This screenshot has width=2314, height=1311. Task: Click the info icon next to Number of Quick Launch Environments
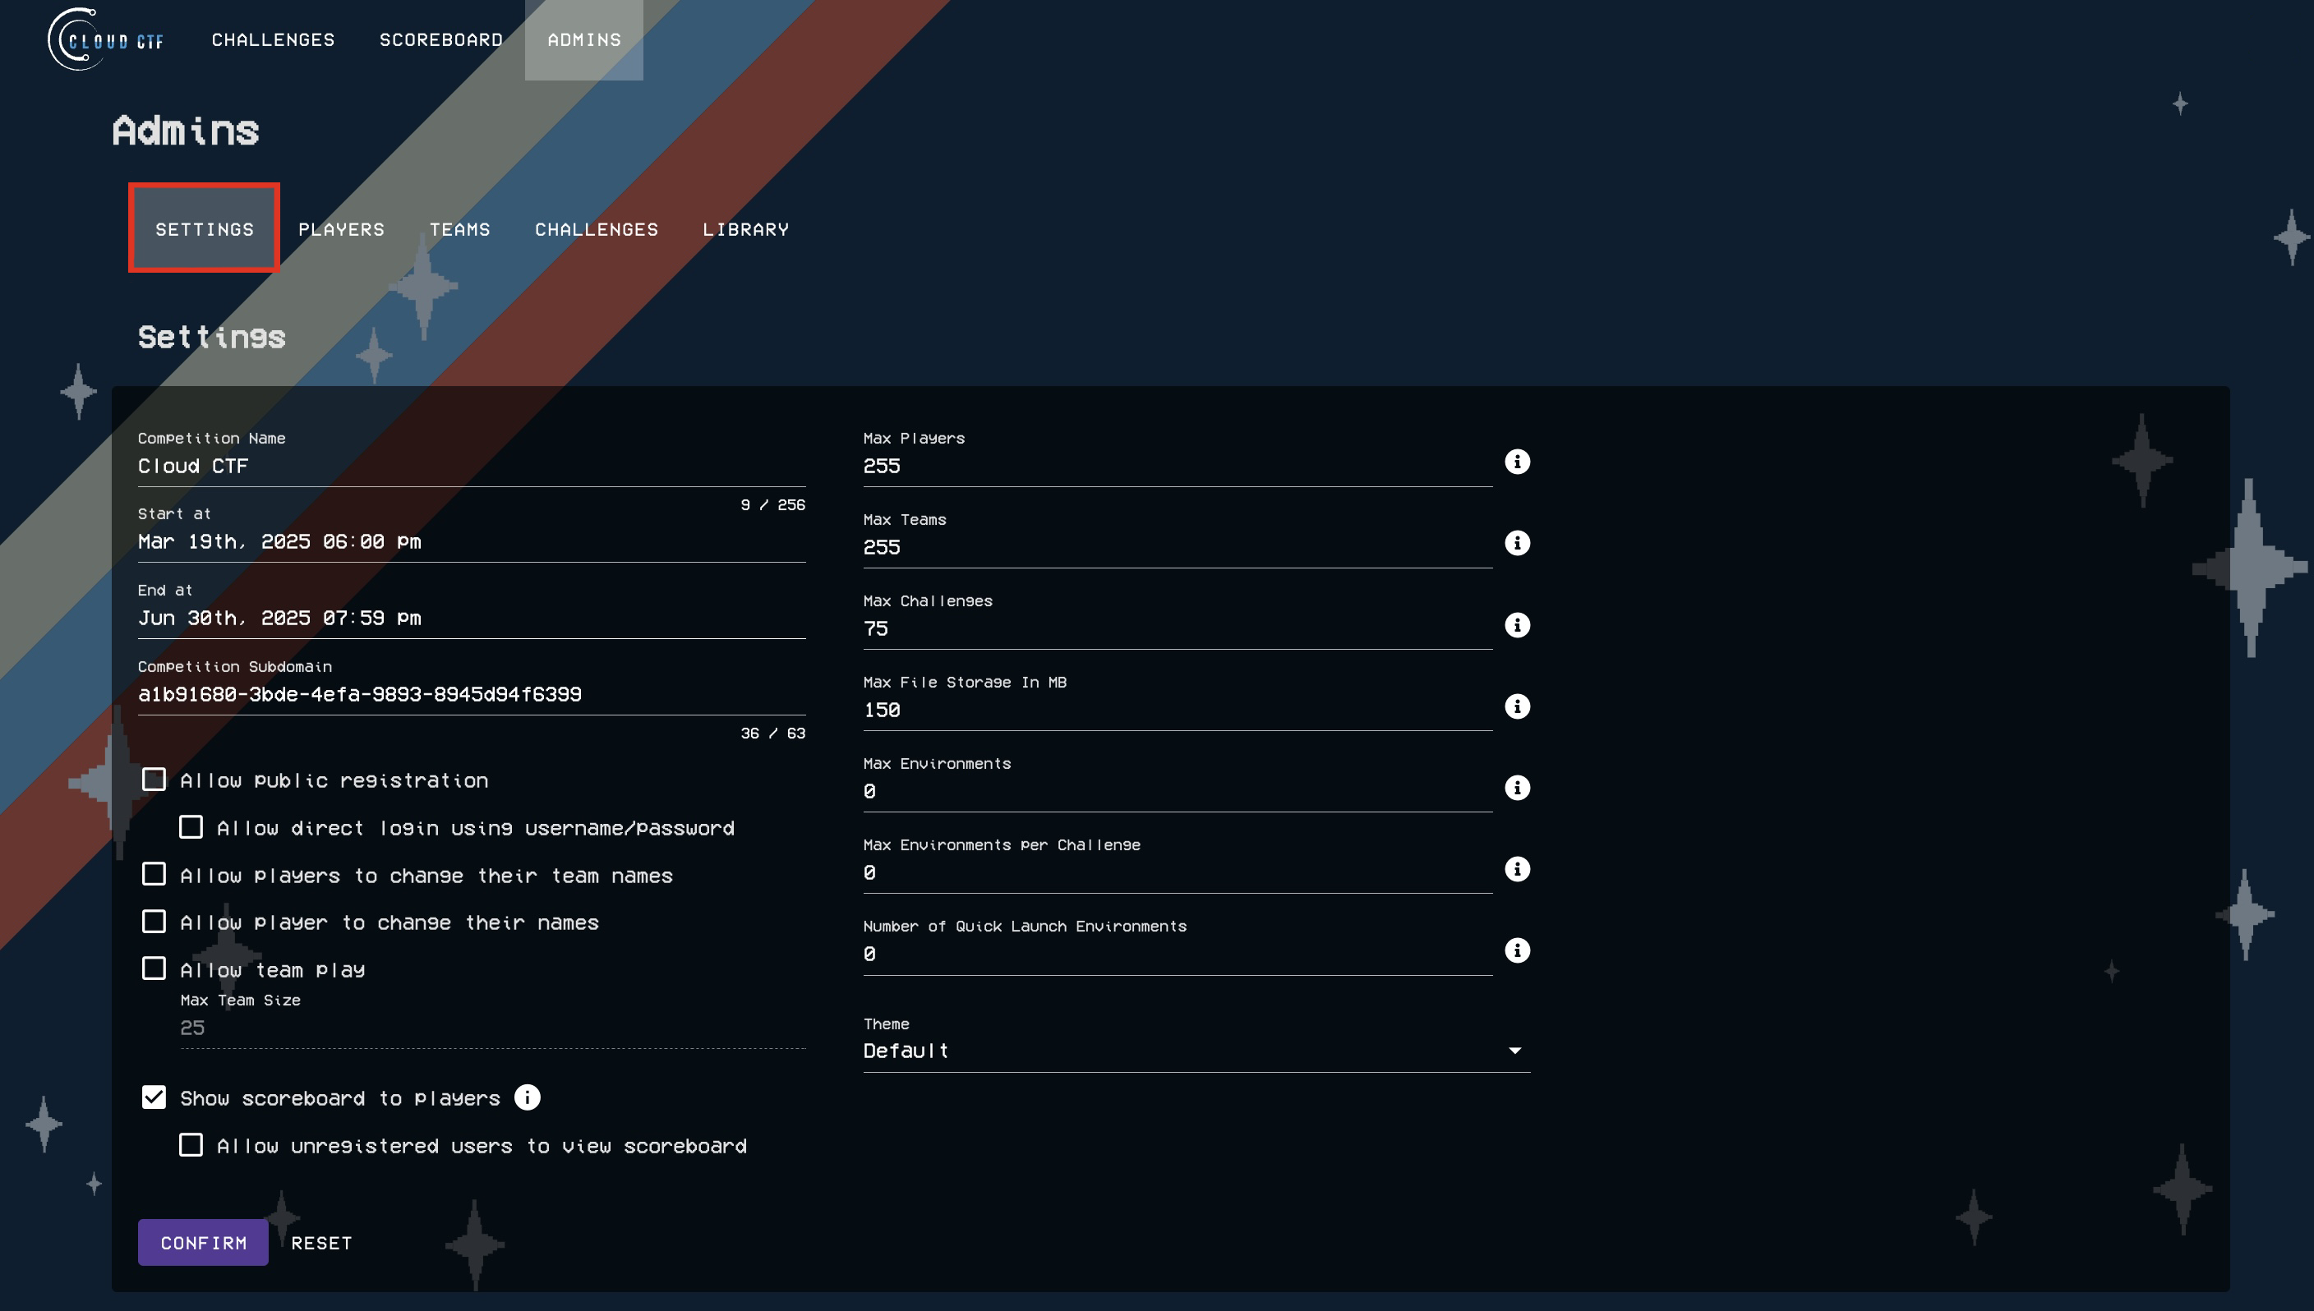coord(1518,950)
